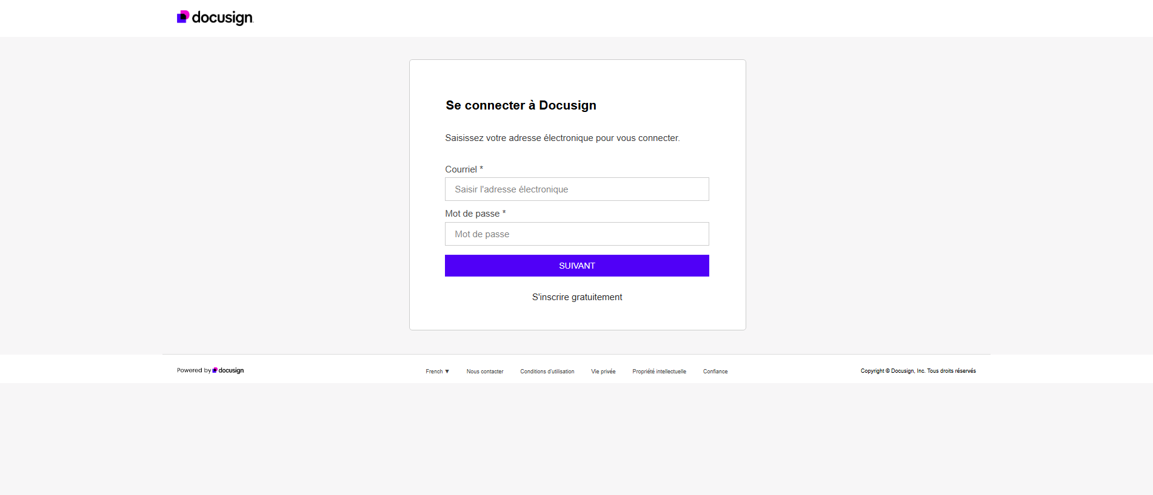Click the Copyright Docusign, Inc. footer text
Image resolution: width=1153 pixels, height=495 pixels.
tap(918, 371)
